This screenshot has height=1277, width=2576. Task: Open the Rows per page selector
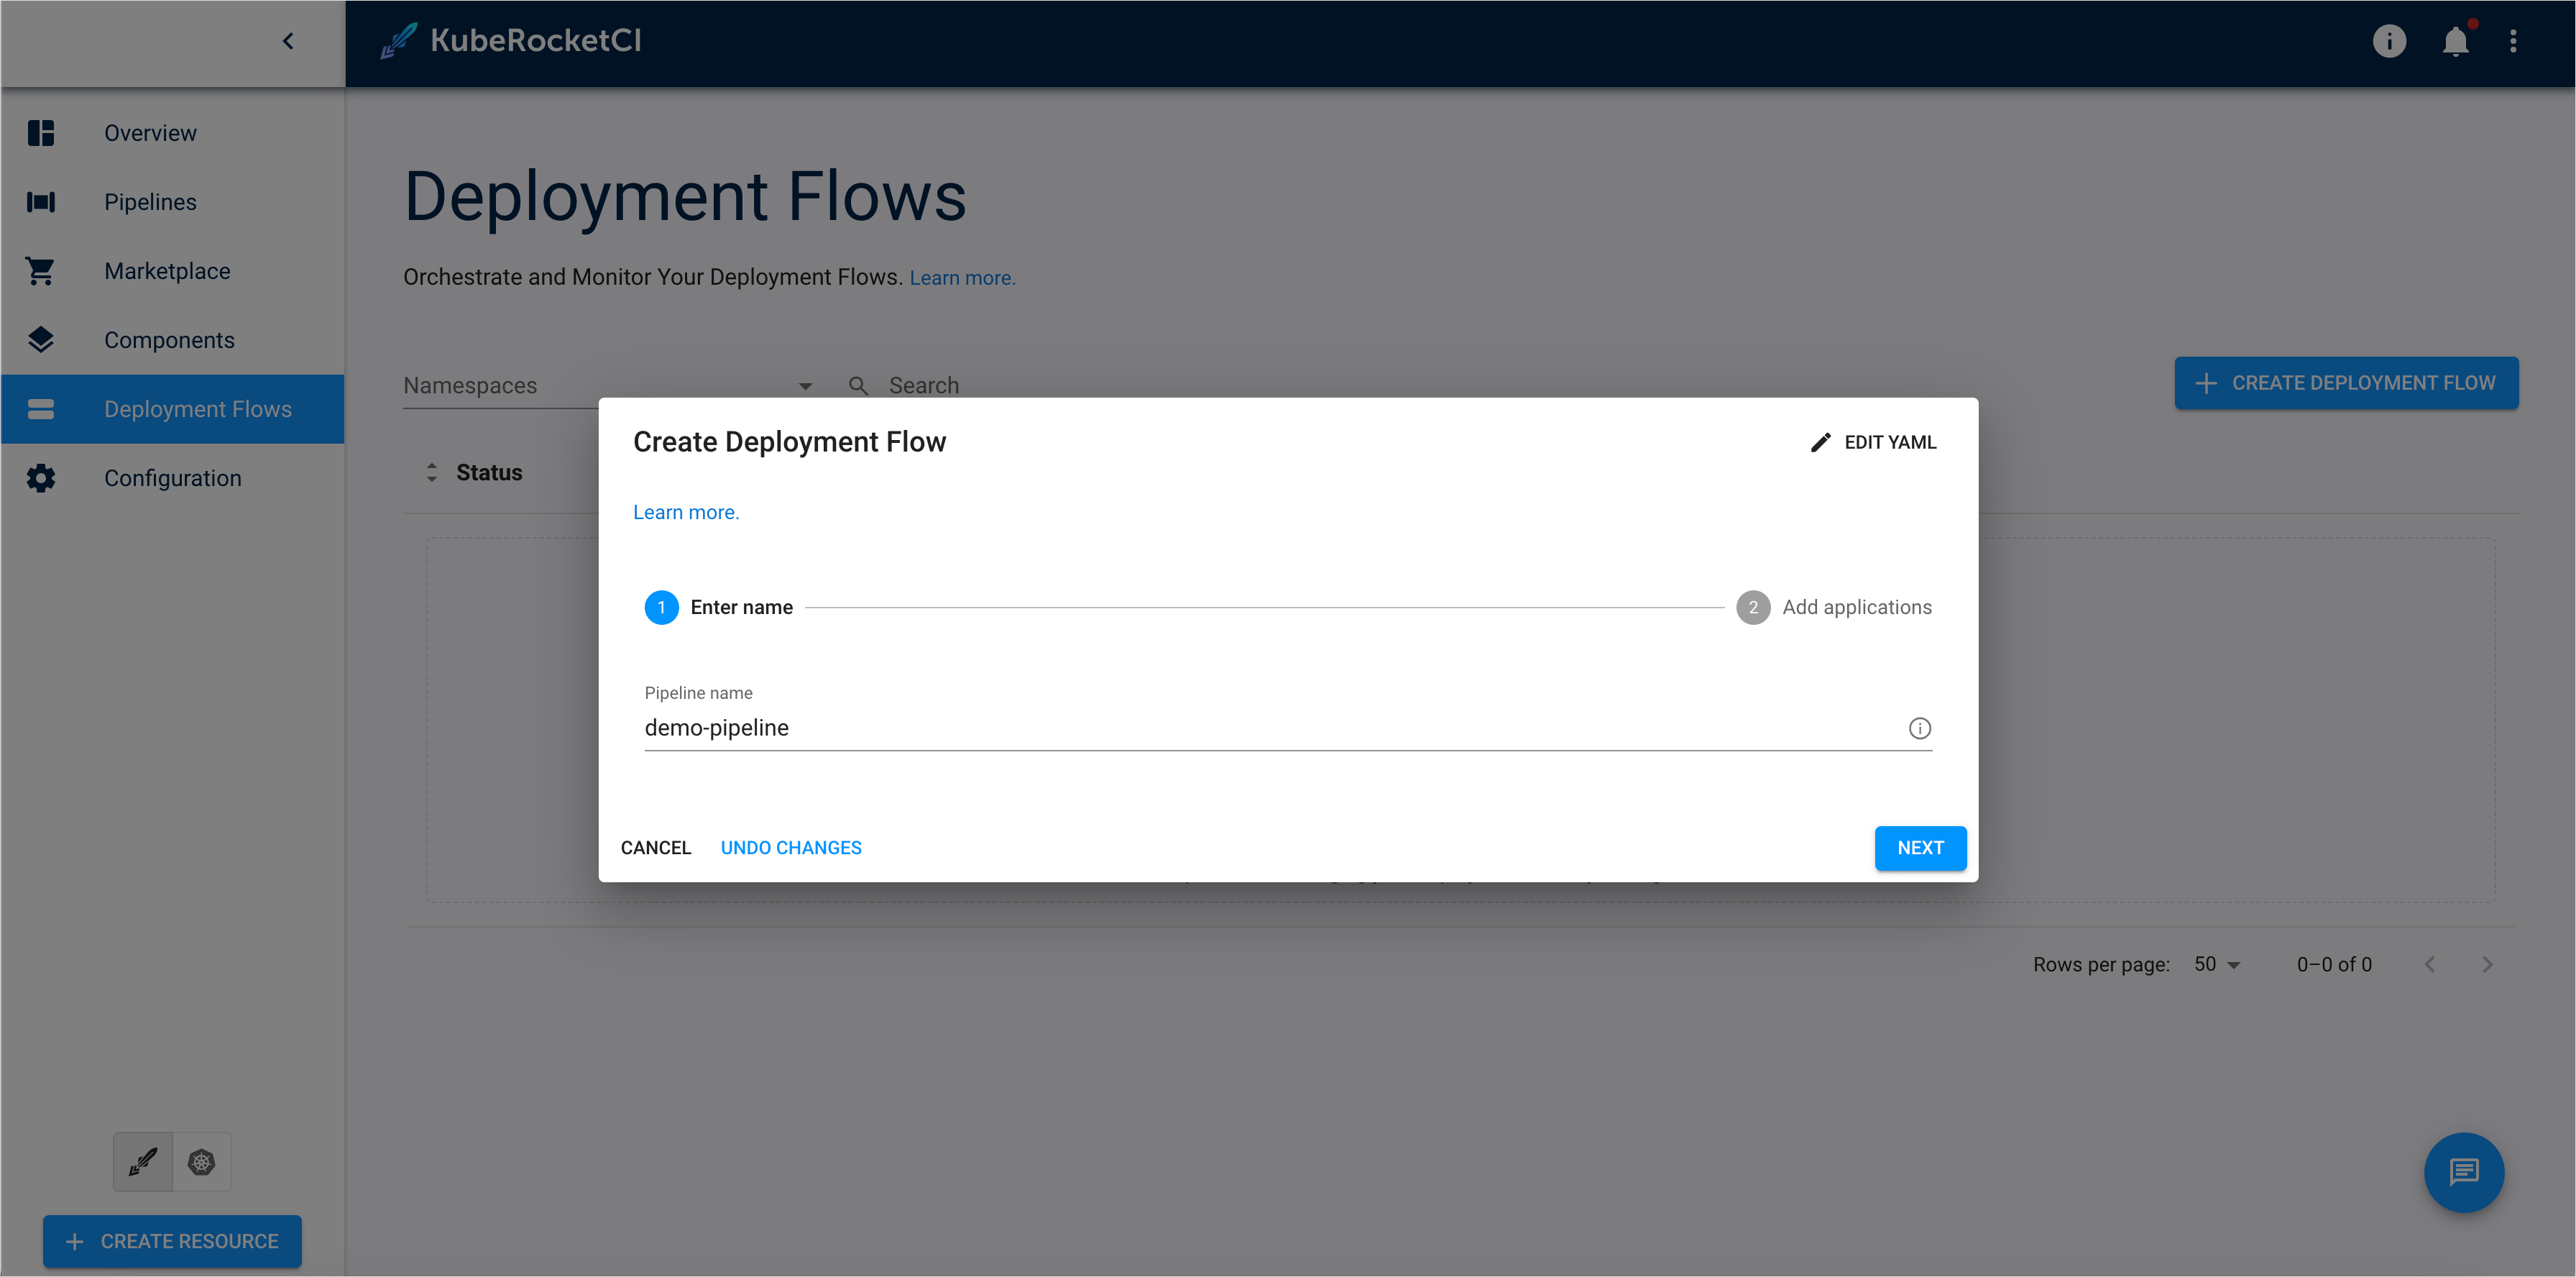pyautogui.click(x=2216, y=963)
